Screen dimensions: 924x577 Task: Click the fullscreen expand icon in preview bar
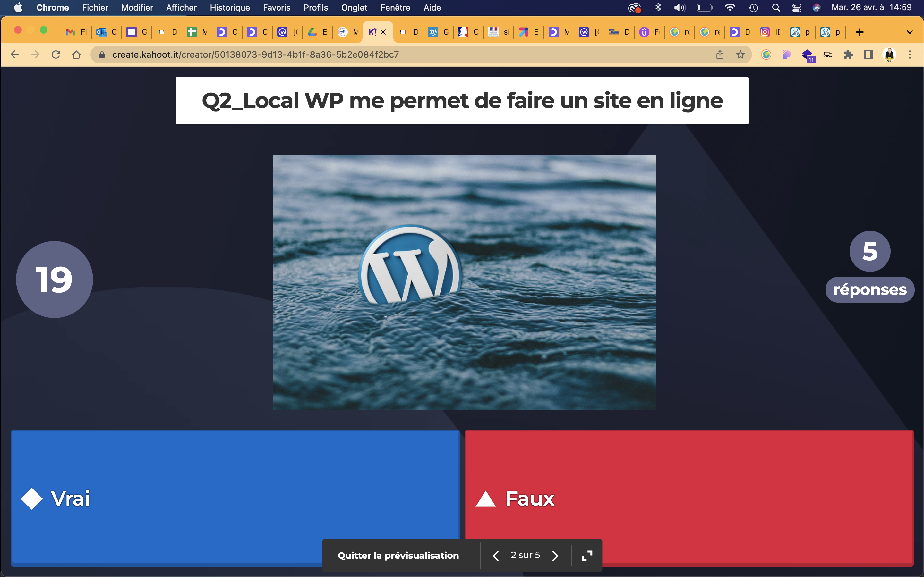click(x=587, y=556)
